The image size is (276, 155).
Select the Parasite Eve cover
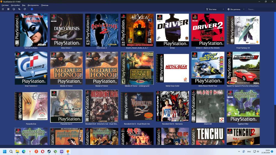point(31,106)
